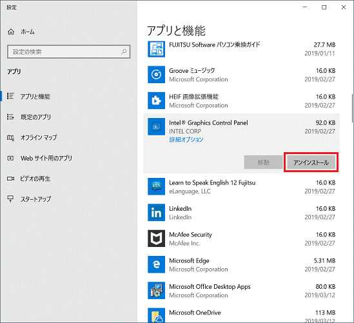Select the Microsoft Edge app title
Image resolution: width=354 pixels, height=323 pixels.
[189, 260]
